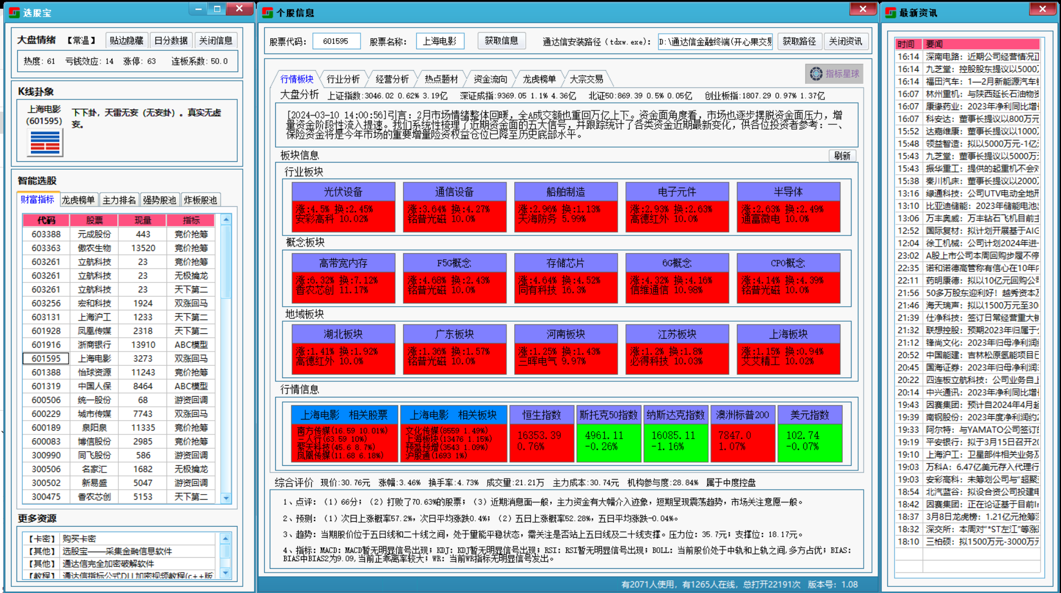Click the 贴边隐藏 button

[126, 40]
